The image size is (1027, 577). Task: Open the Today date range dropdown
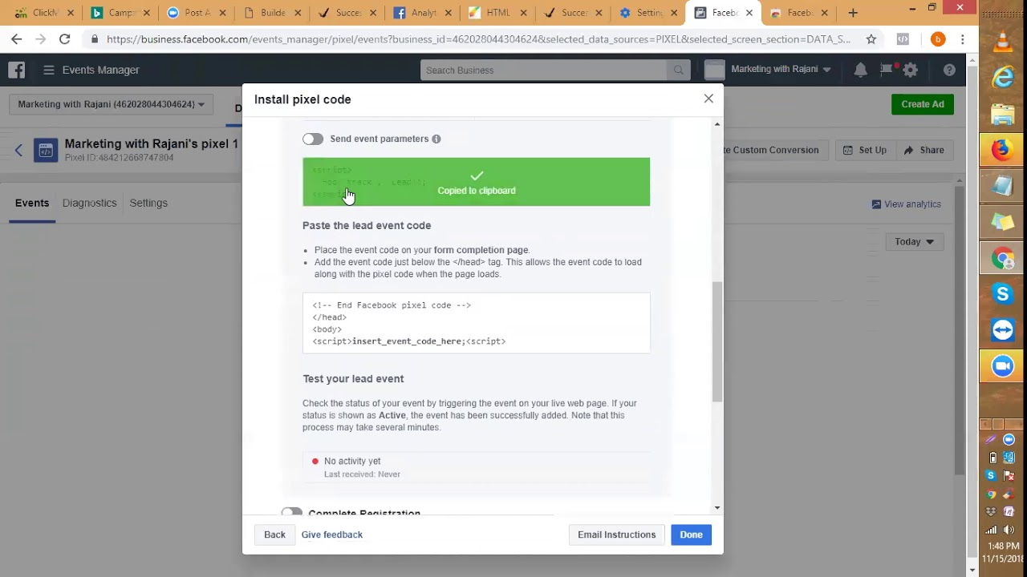tap(914, 241)
